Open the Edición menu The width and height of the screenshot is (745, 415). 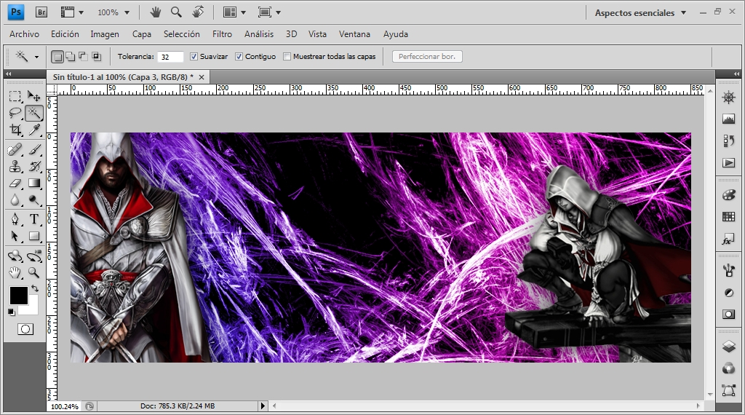[65, 34]
